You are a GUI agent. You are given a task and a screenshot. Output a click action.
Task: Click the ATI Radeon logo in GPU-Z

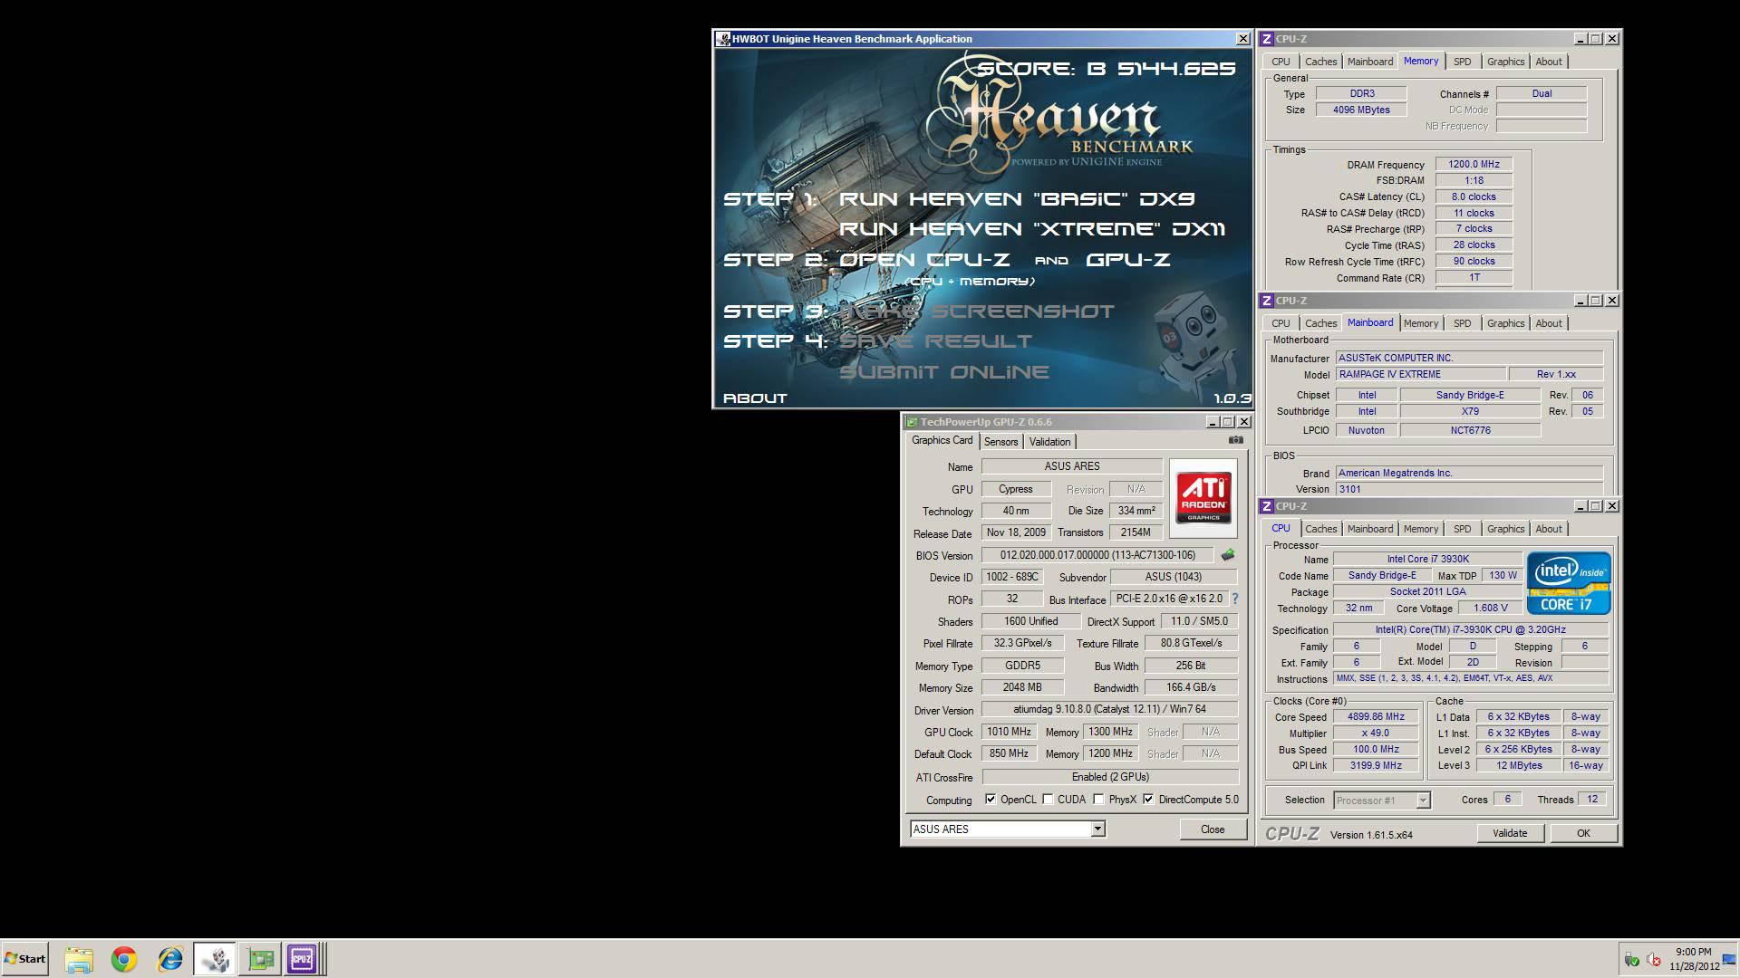(x=1203, y=497)
